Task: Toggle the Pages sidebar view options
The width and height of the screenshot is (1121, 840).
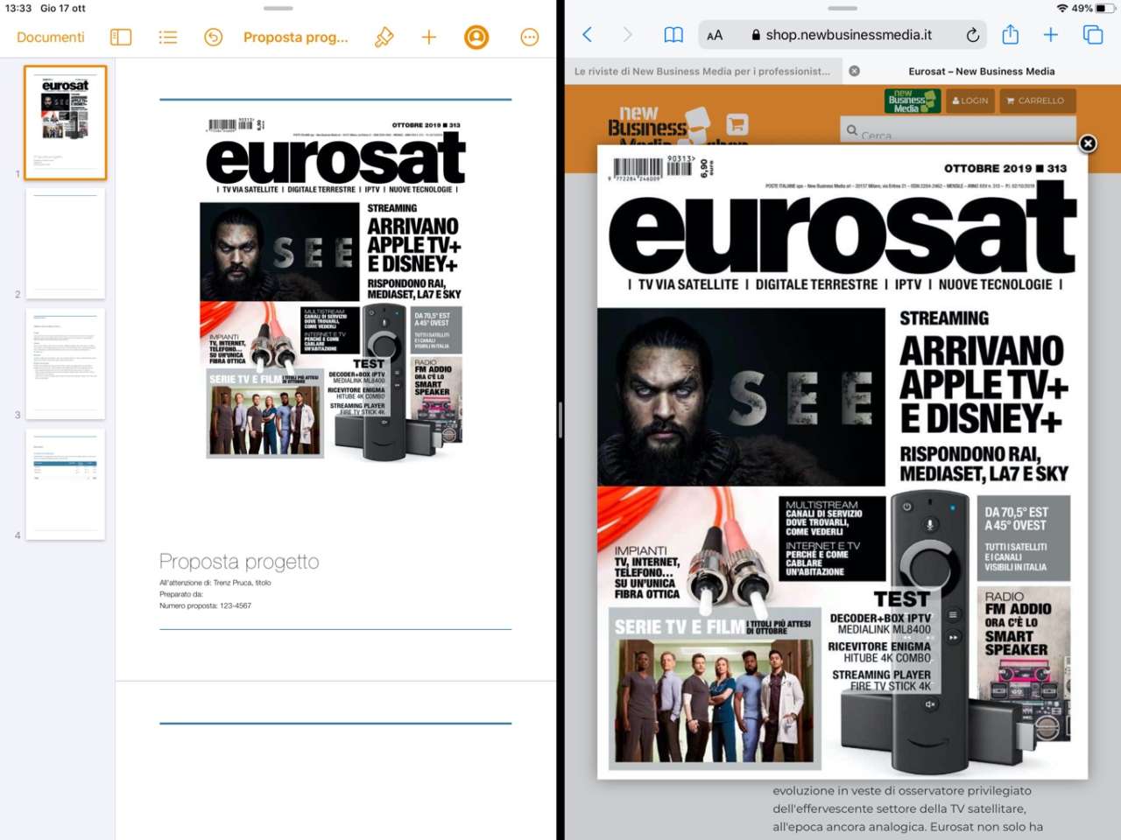Action: (121, 37)
